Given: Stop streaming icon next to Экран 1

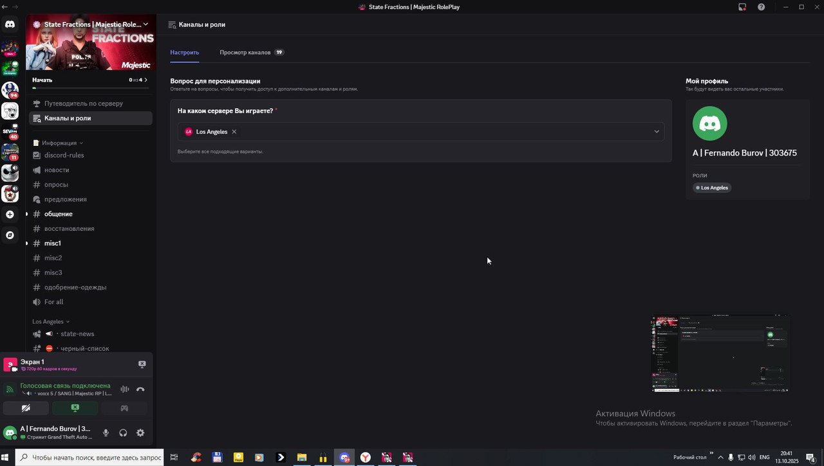Looking at the screenshot, I should pyautogui.click(x=142, y=364).
